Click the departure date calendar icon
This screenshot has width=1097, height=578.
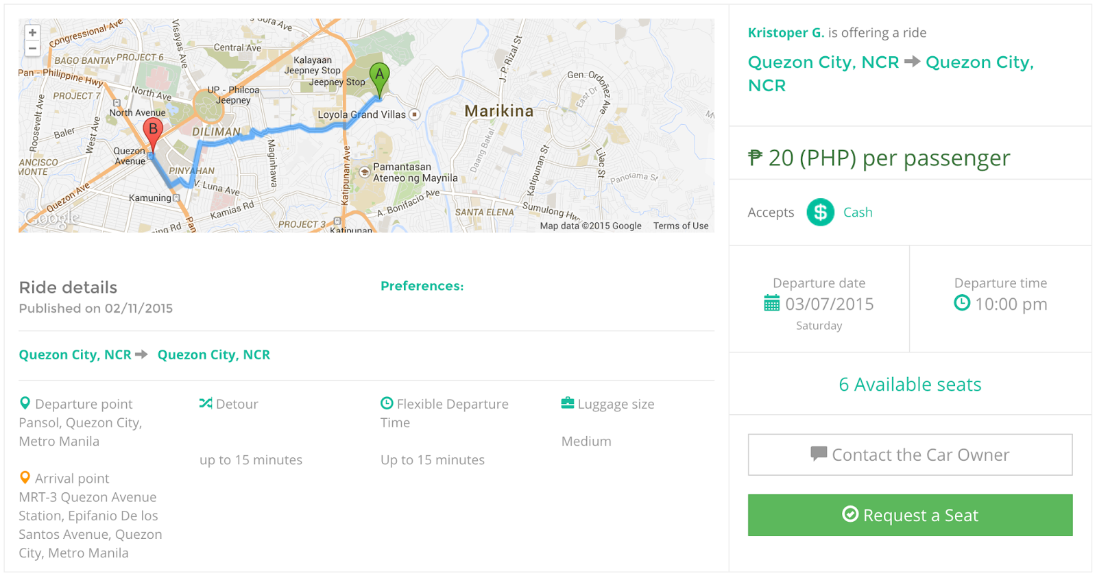click(x=772, y=303)
